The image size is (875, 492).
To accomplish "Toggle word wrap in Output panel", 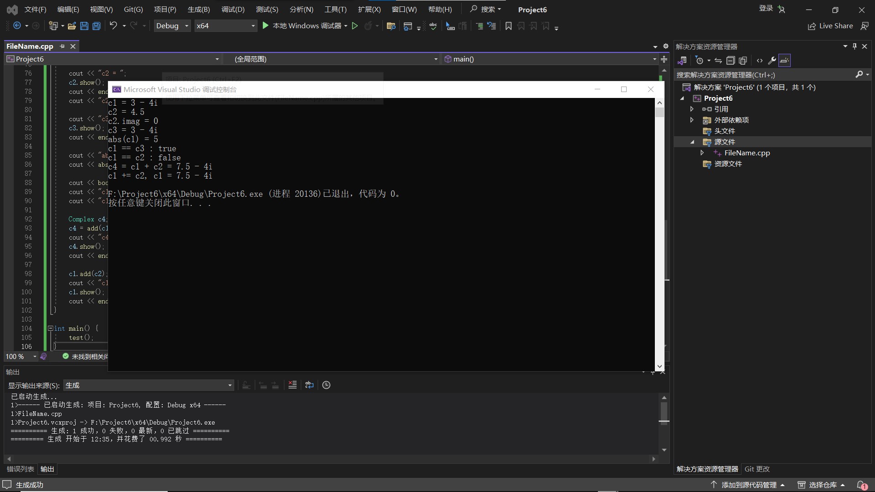I will tap(309, 385).
